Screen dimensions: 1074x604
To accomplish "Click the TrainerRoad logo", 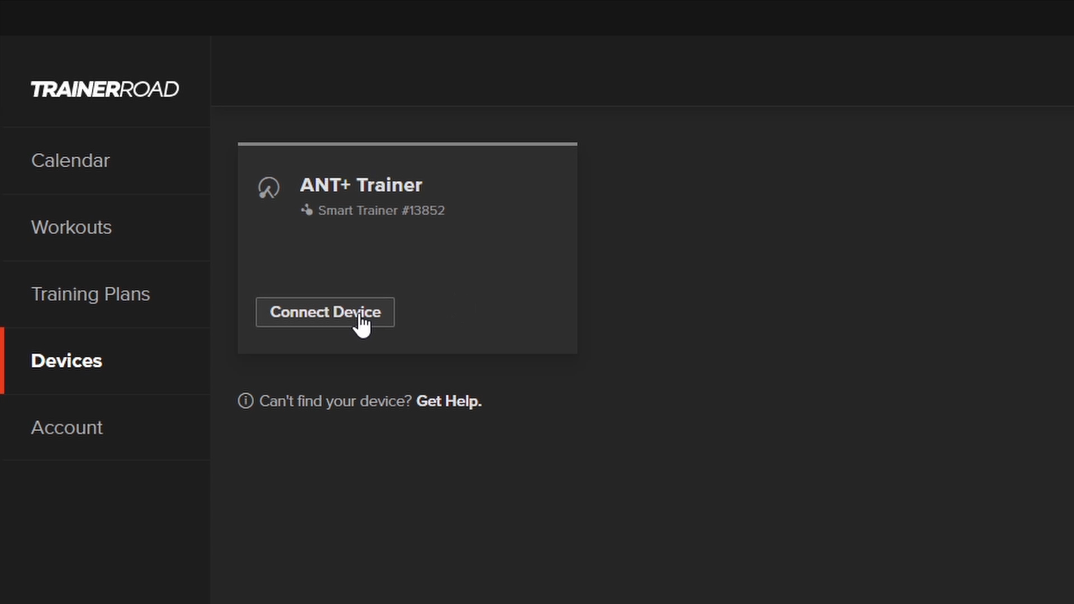I will pos(105,89).
